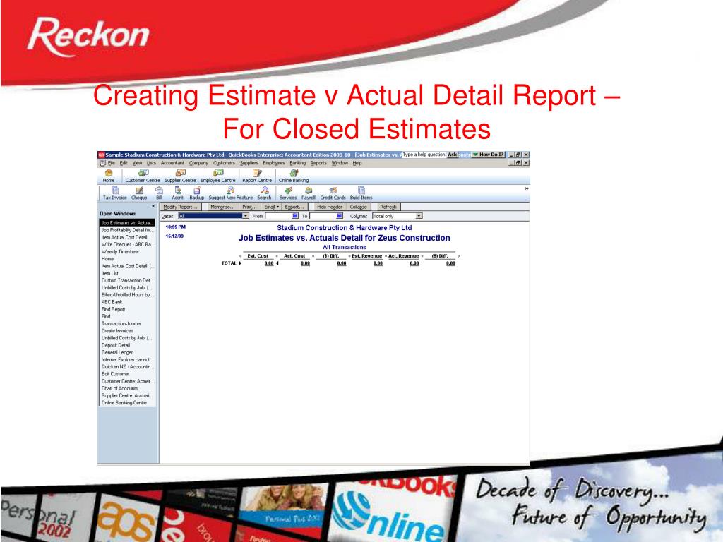Image resolution: width=723 pixels, height=542 pixels.
Task: Open the Report Centre
Action: [257, 176]
